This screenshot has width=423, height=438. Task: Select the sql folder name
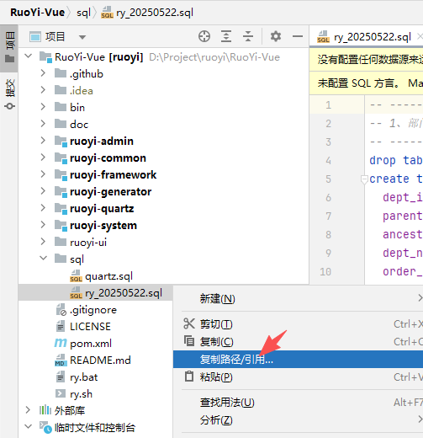[x=77, y=259]
